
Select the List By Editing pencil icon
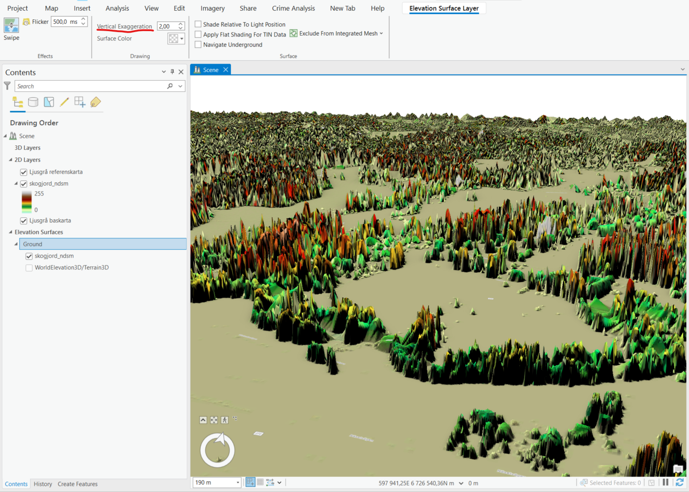click(64, 102)
